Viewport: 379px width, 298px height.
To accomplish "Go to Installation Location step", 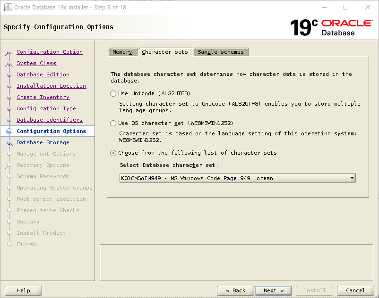I will coord(51,86).
